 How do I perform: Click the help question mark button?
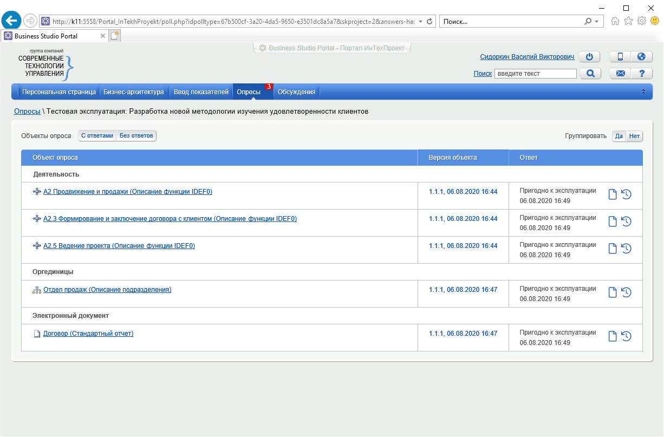[642, 74]
